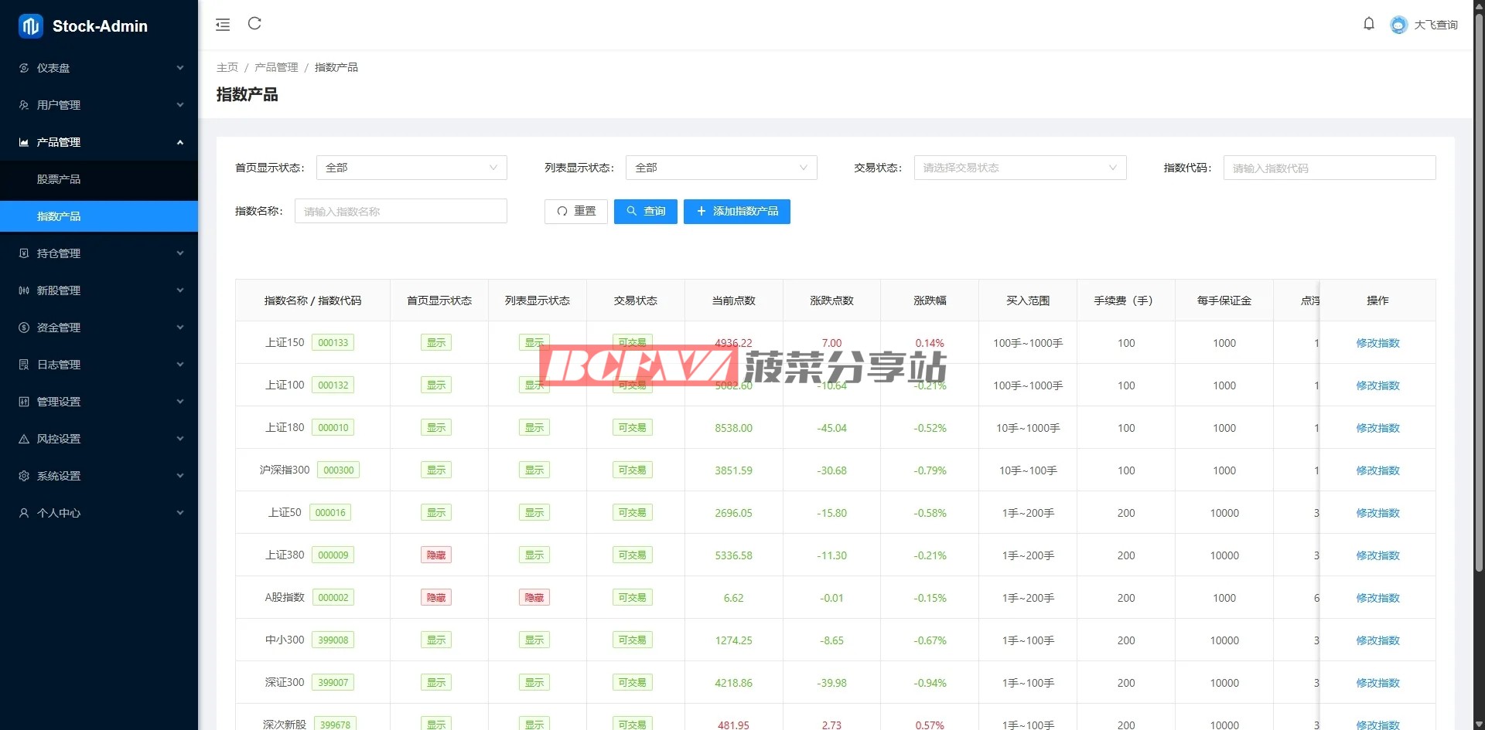Click the 风控设置 warning triangle icon
1485x730 pixels.
click(x=24, y=439)
